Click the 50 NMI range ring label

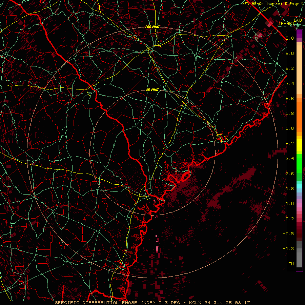pos(152,90)
